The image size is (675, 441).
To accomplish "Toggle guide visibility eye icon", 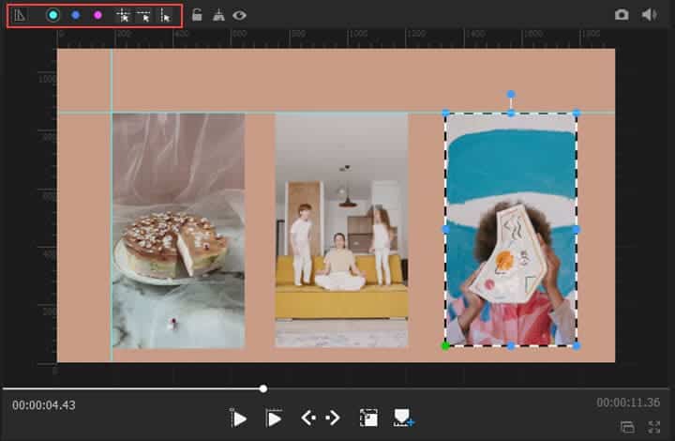I will point(240,15).
